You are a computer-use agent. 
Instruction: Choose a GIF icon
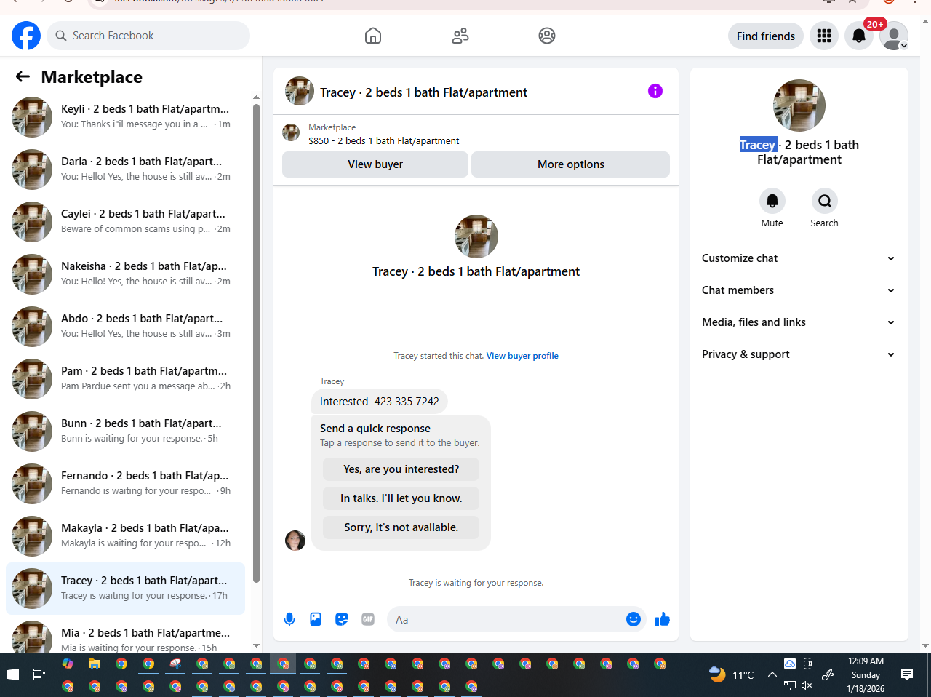point(368,619)
